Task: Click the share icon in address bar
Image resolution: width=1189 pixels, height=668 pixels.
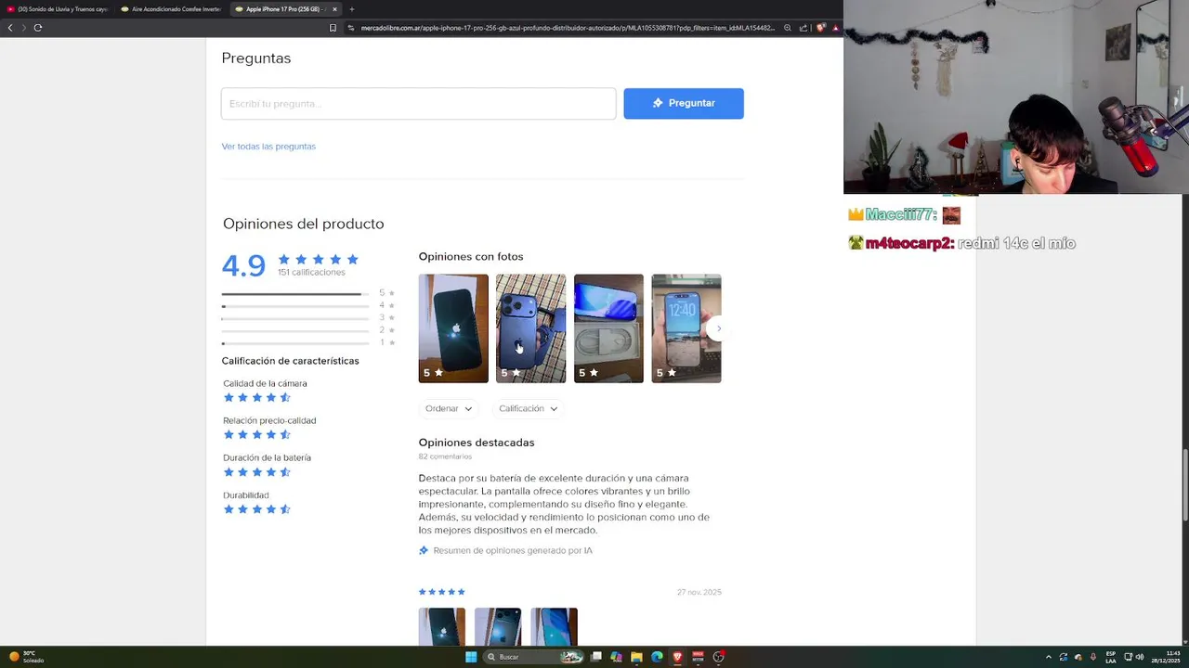Action: [803, 28]
